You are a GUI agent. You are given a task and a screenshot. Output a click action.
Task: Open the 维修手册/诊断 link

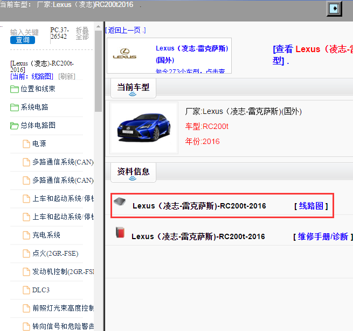pos(323,236)
